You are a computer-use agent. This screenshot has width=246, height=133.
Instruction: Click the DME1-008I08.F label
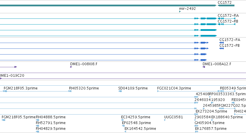[x=84, y=64]
